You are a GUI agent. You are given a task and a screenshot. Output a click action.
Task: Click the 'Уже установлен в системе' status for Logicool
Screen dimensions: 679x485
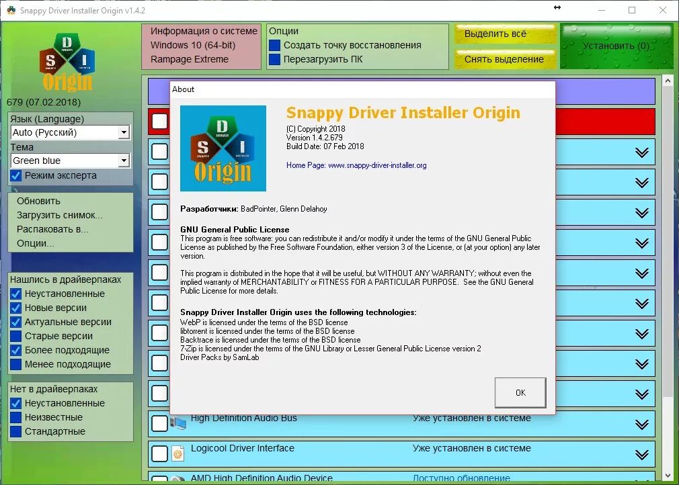(x=471, y=448)
